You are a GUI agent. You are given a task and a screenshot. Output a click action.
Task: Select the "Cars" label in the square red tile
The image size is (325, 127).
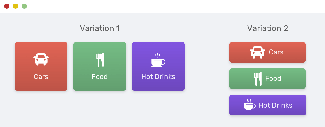(41, 77)
